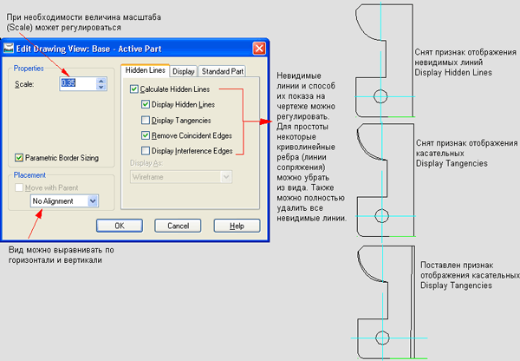Close the Edit Drawing View dialog
This screenshot has width=520, height=361.
[258, 49]
